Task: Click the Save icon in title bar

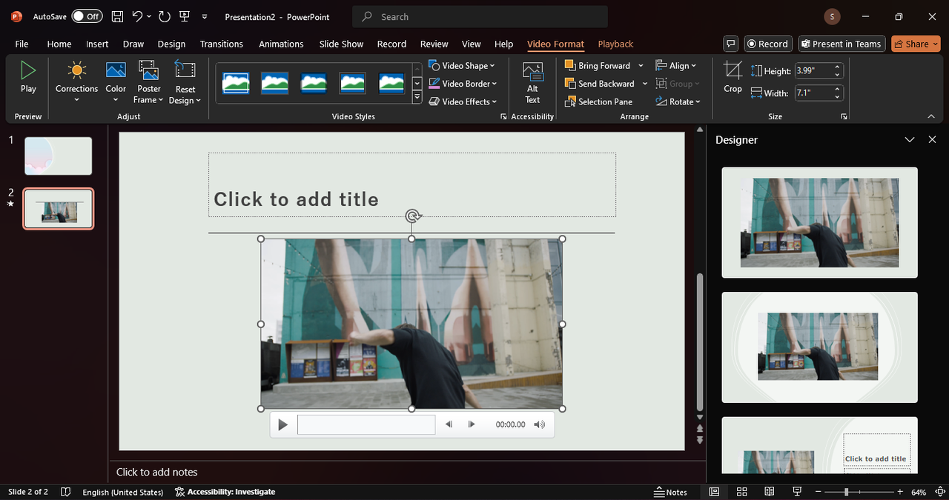Action: [x=117, y=16]
